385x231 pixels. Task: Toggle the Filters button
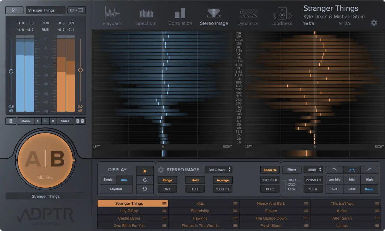292,170
